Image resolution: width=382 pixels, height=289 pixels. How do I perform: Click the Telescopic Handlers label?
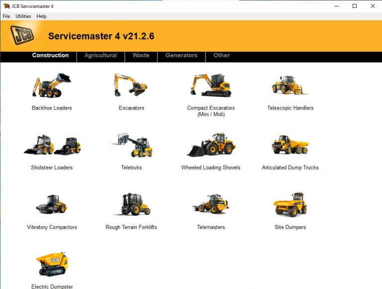point(290,108)
